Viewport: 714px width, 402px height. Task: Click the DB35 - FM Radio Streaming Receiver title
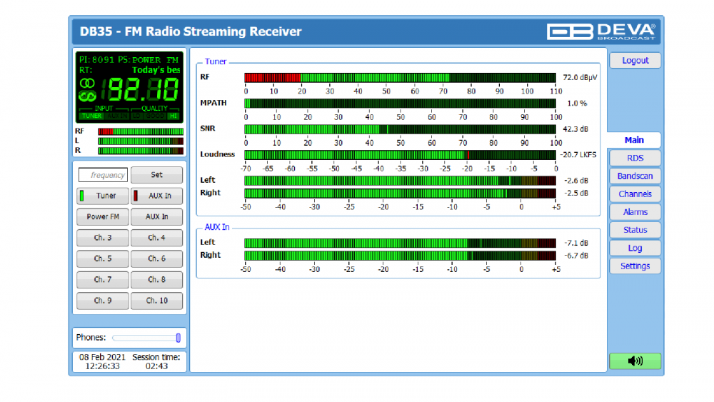(x=191, y=31)
